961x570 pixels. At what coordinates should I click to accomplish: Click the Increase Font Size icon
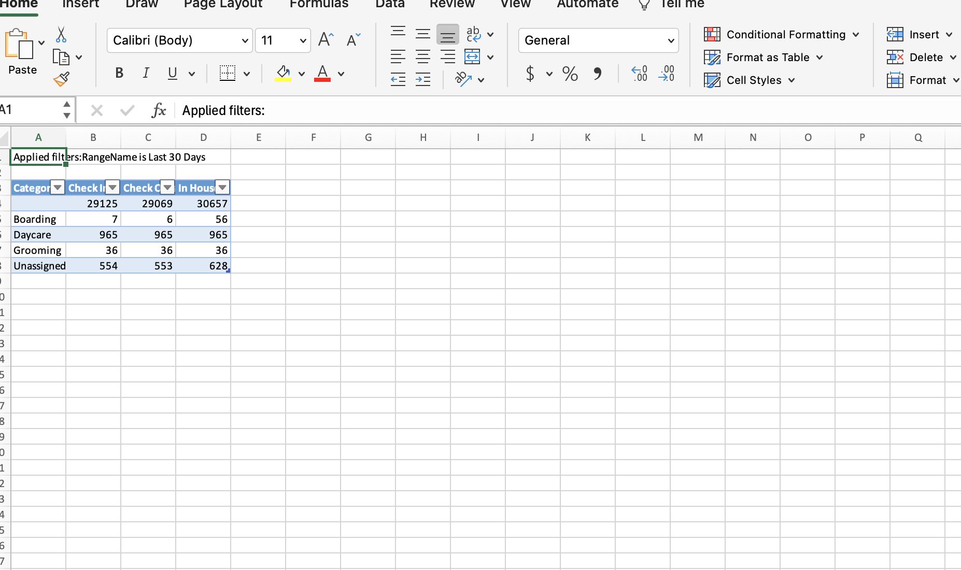[326, 40]
